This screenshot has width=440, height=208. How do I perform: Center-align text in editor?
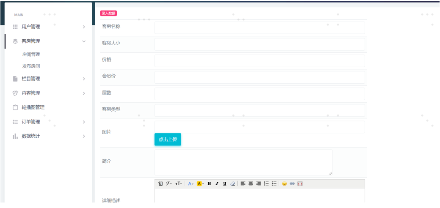[251, 183]
